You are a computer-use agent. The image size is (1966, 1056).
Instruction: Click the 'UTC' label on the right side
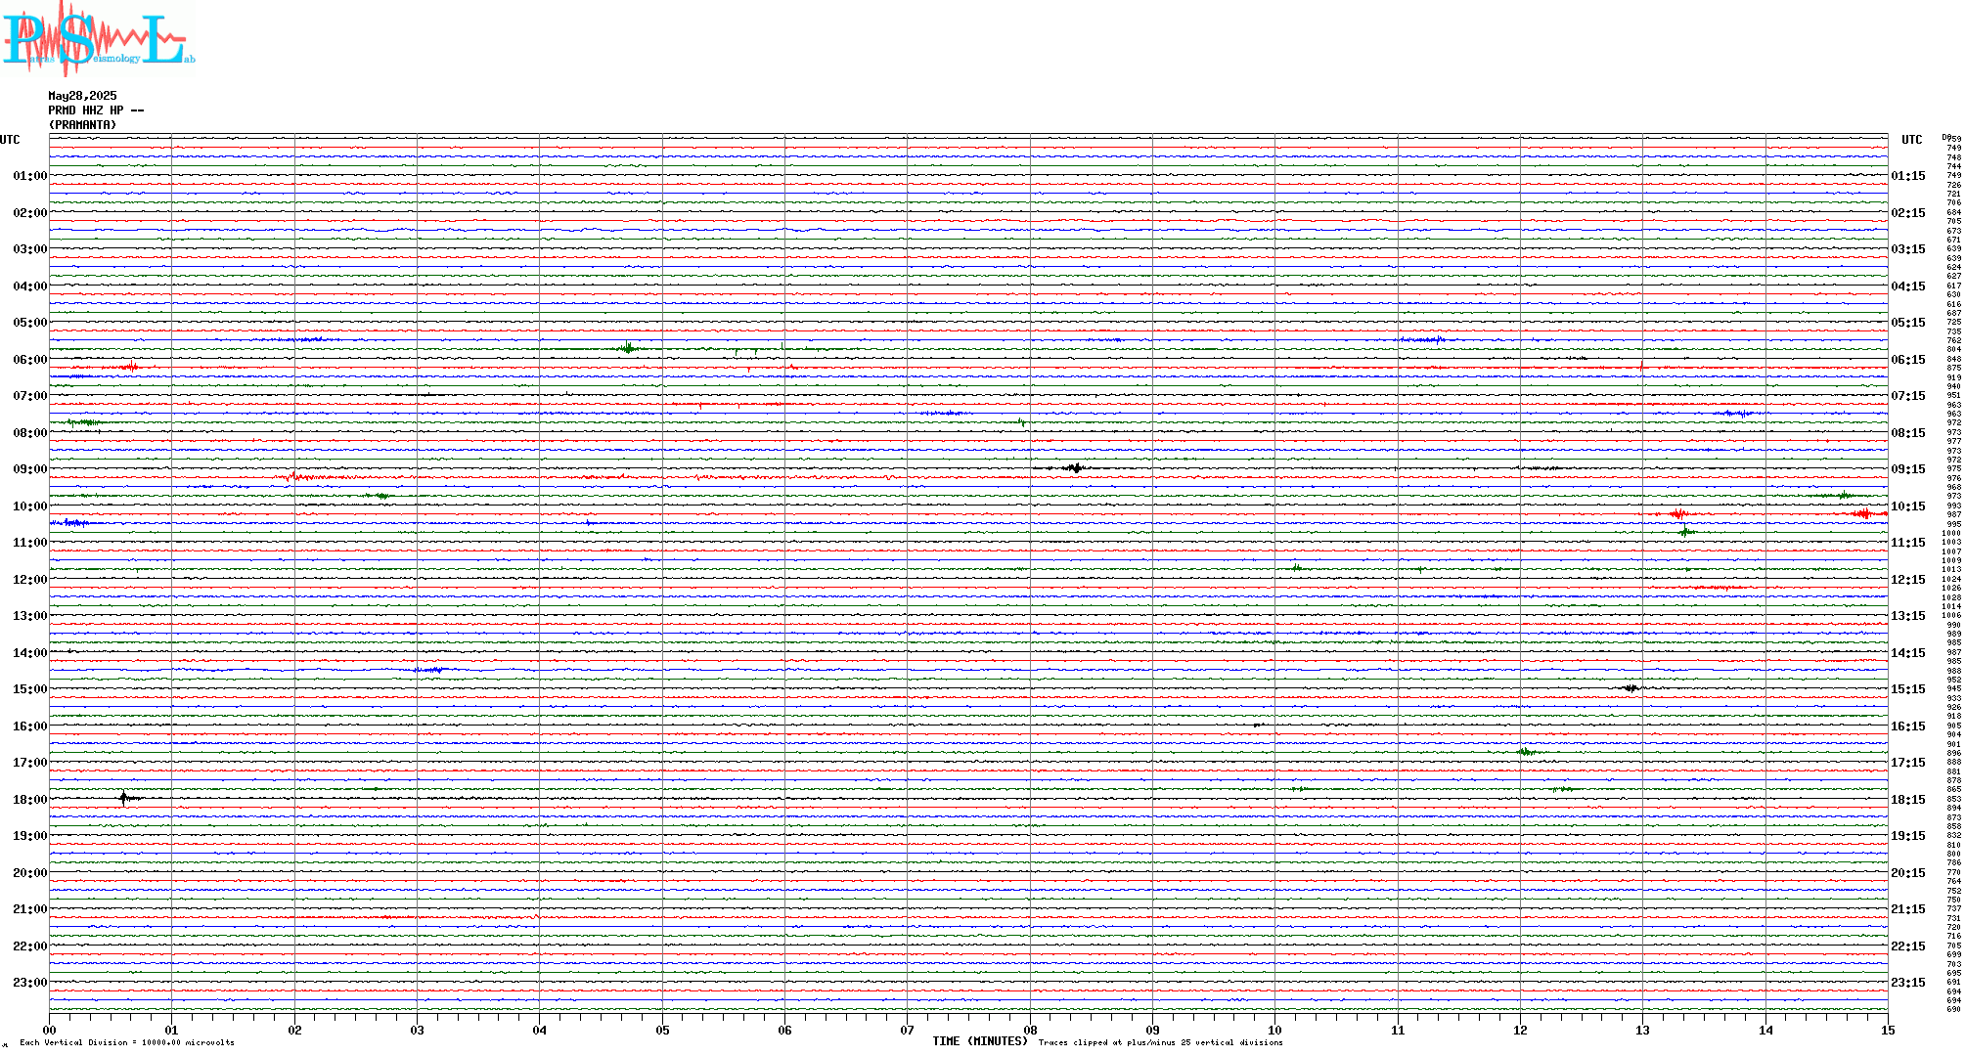1911,140
